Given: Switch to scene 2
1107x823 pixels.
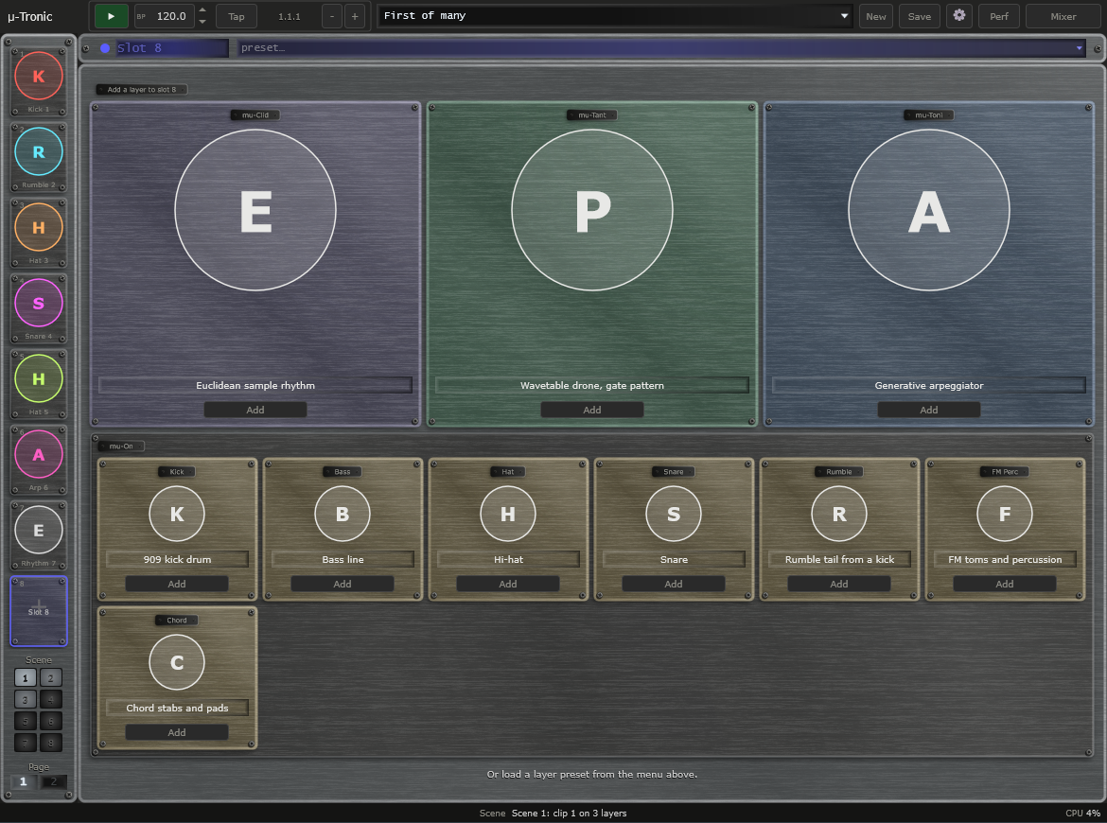Looking at the screenshot, I should coord(51,677).
